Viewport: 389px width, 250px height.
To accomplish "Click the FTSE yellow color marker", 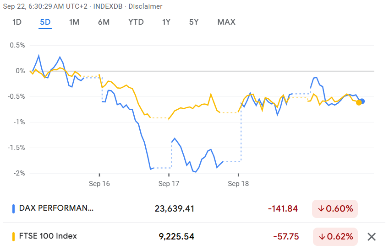I will tap(13, 237).
